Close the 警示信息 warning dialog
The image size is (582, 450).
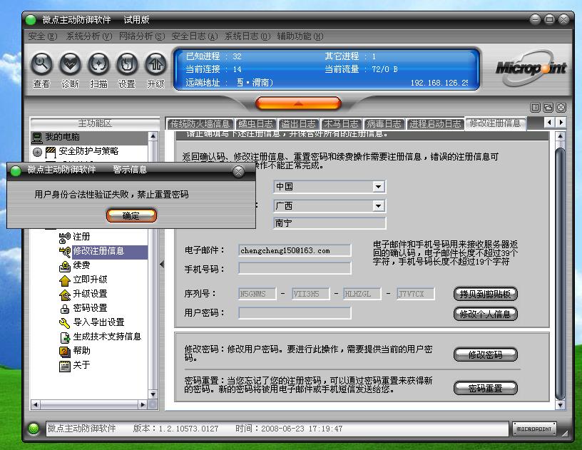point(238,171)
